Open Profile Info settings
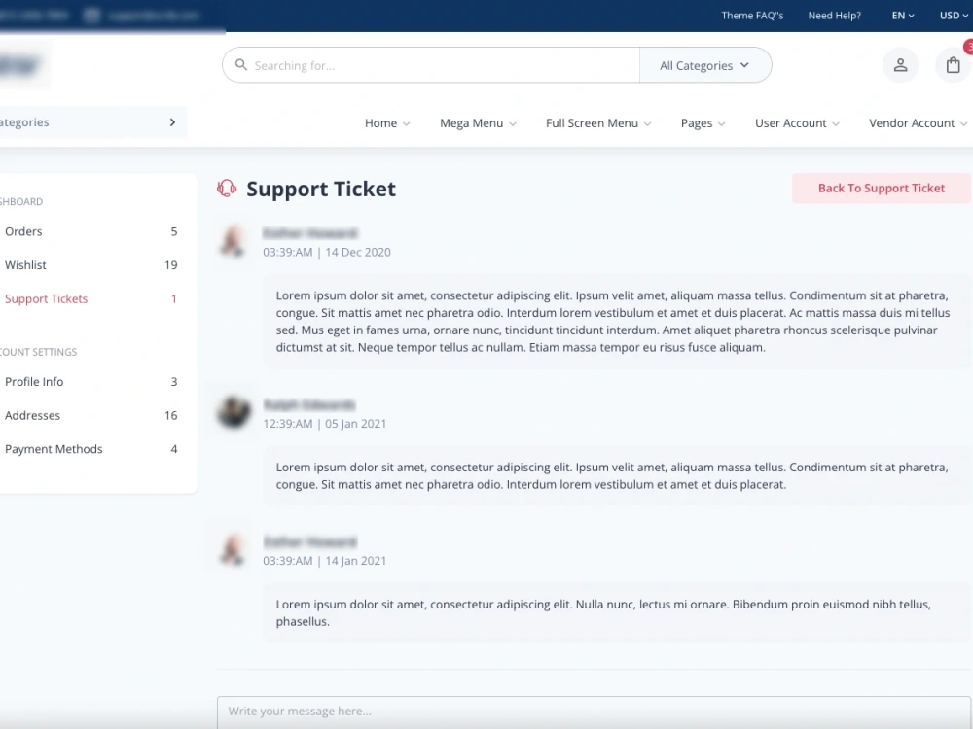 90,382
